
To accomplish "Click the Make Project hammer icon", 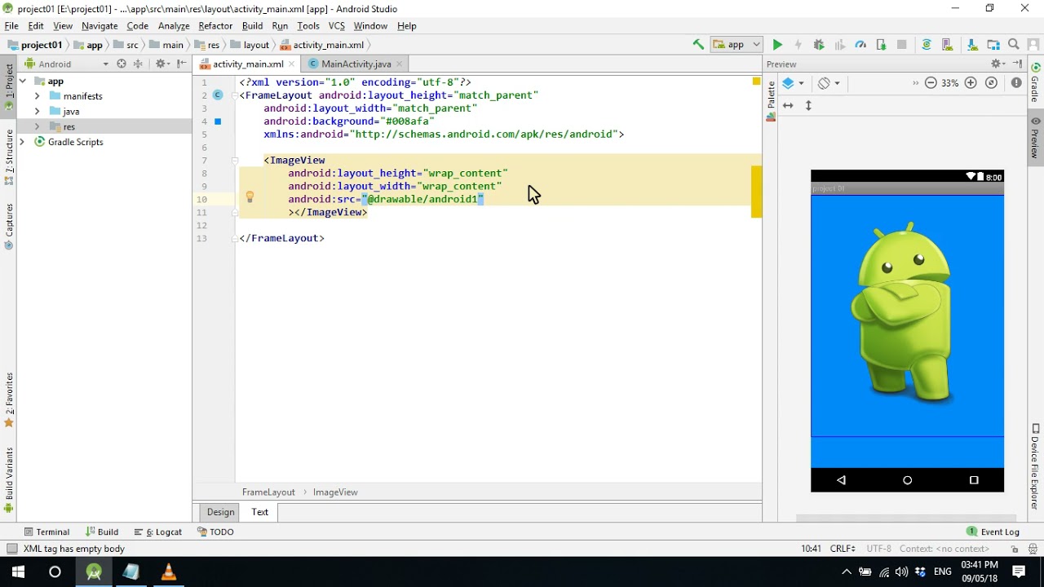I will coord(698,45).
